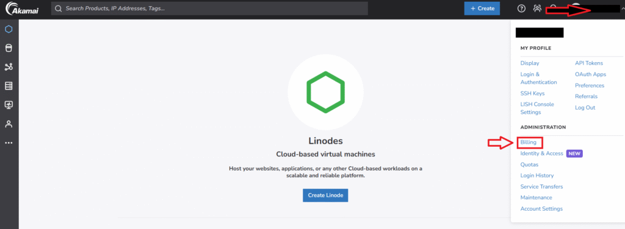Open the Community people icon
This screenshot has height=229, width=625.
pos(537,9)
